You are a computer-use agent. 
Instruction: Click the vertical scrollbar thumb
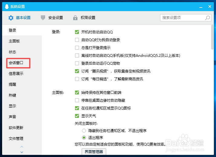(x=212, y=37)
